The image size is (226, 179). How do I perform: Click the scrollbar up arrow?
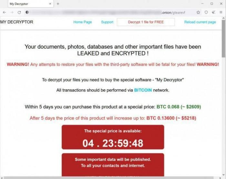tap(223, 18)
